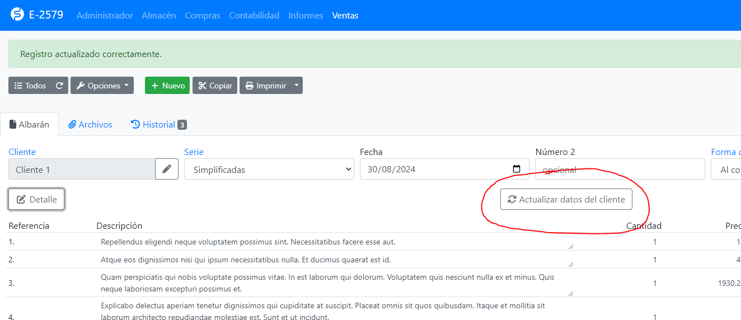Image resolution: width=741 pixels, height=320 pixels.
Task: Expand the arrow next to Imprimir
Action: (297, 86)
